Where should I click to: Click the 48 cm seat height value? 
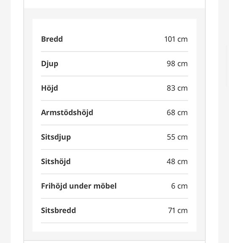(x=177, y=161)
